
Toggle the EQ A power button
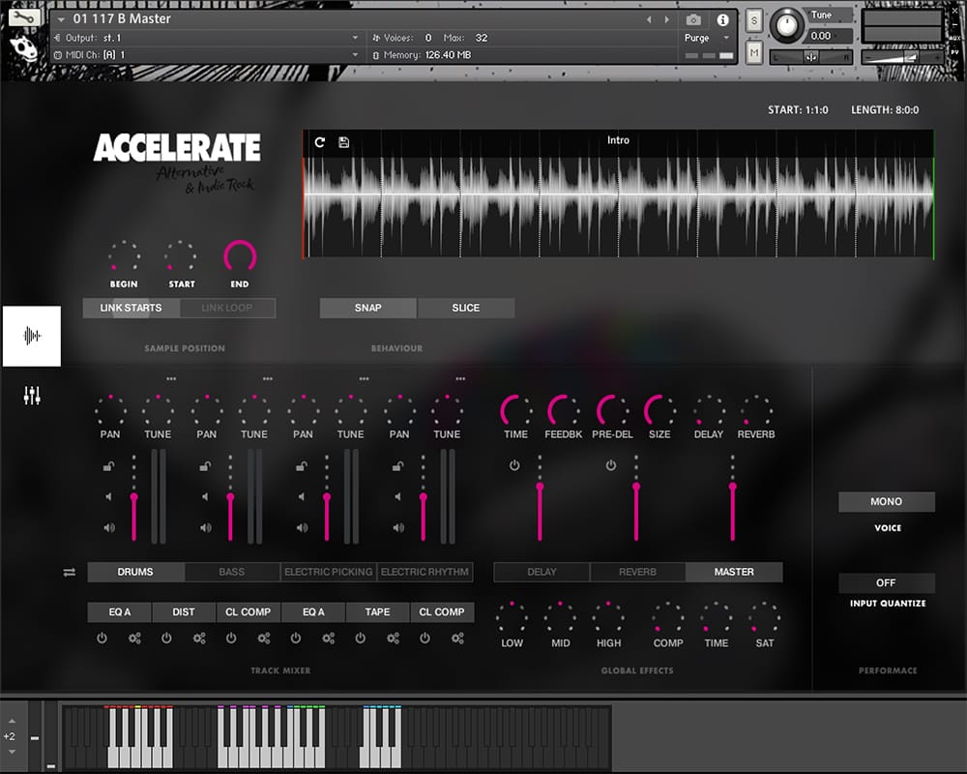pyautogui.click(x=103, y=639)
